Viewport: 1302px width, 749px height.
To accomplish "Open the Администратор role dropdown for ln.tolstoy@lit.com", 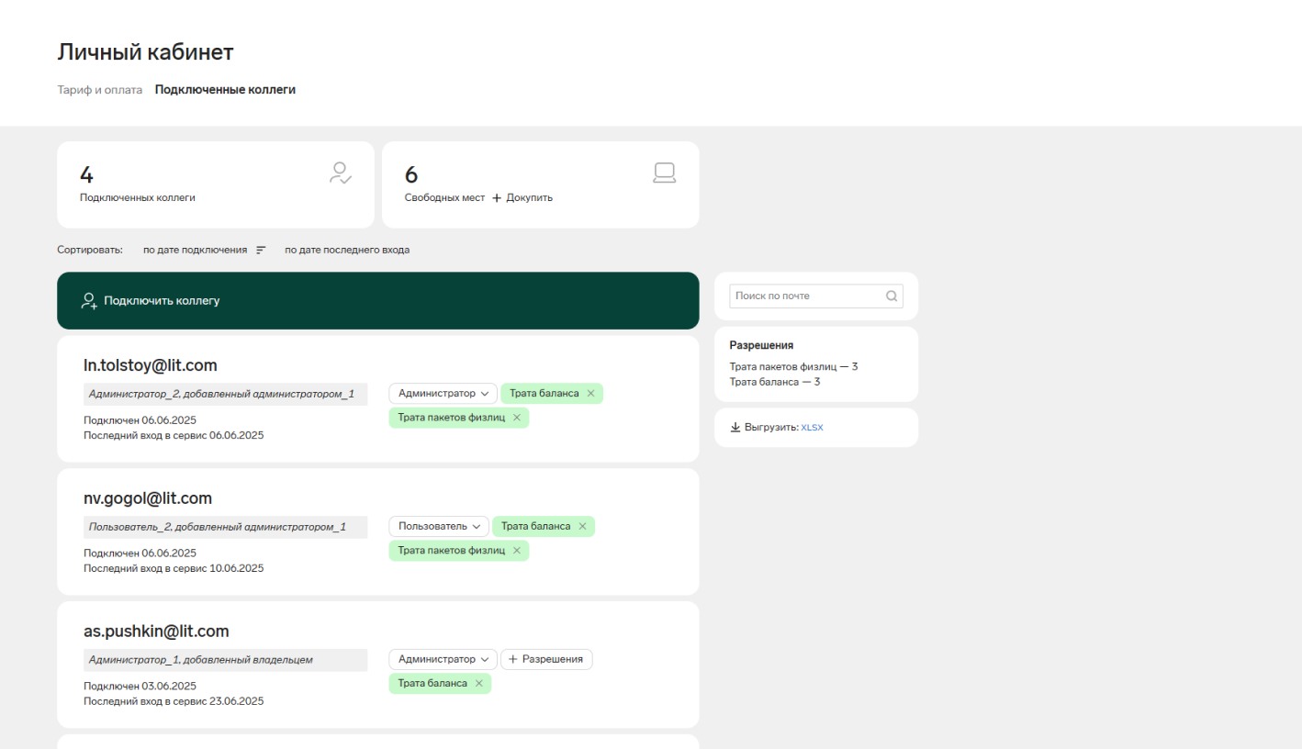I will [443, 393].
